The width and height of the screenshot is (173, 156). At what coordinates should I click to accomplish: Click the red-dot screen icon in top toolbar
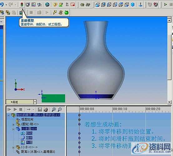click(x=156, y=5)
